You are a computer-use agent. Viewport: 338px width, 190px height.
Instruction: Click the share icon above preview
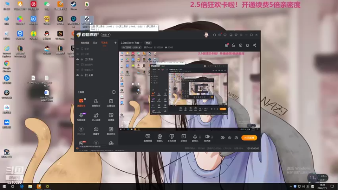pos(255,45)
